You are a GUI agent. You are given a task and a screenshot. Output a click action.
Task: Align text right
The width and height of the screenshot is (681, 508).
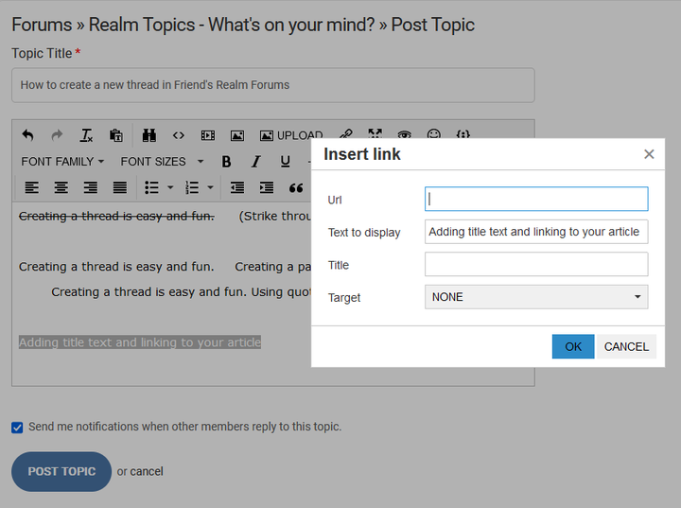pyautogui.click(x=91, y=187)
